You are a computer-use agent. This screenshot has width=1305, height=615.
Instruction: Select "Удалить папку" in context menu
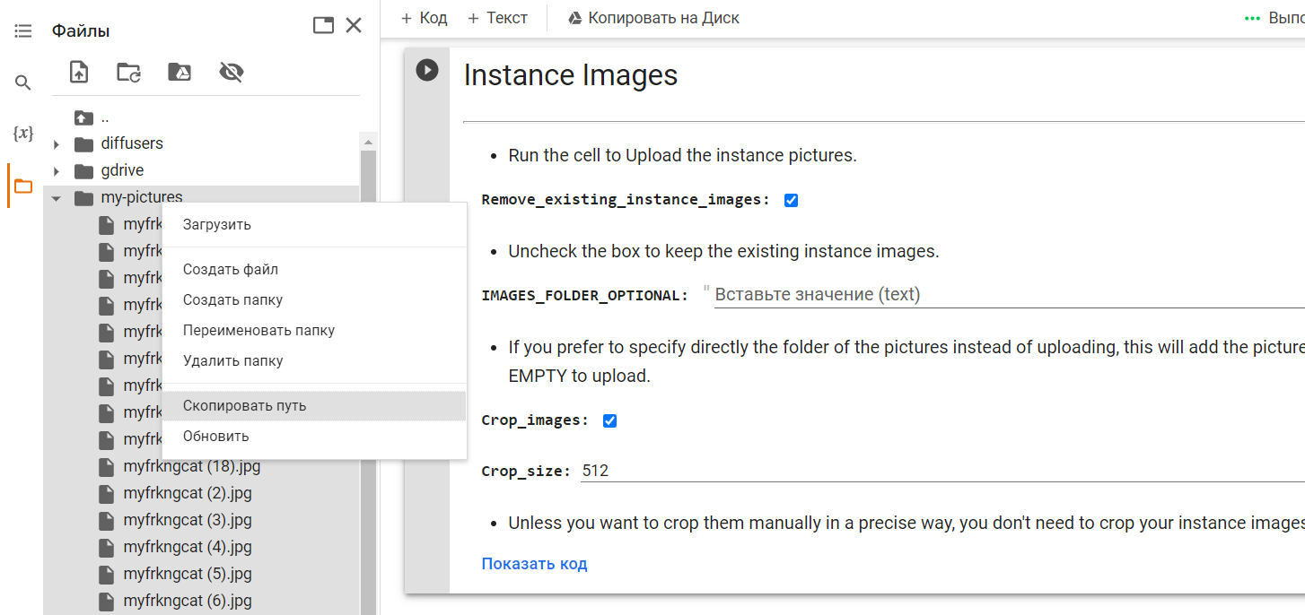tap(232, 361)
